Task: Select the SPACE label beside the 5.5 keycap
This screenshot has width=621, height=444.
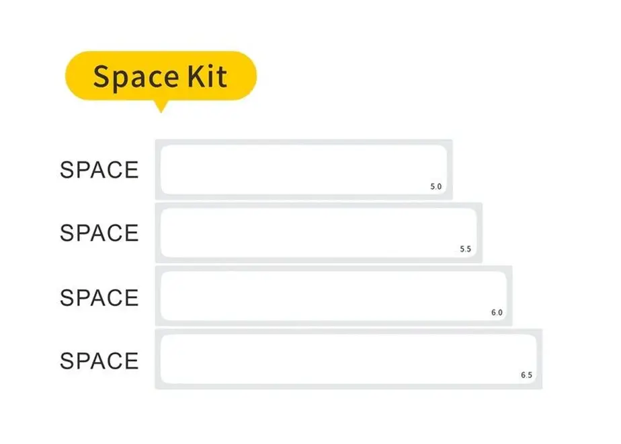Action: (99, 233)
